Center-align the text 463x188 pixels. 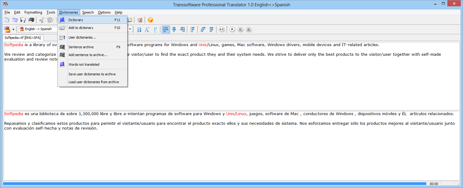point(174,30)
